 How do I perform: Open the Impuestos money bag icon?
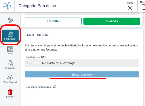(x=10, y=63)
